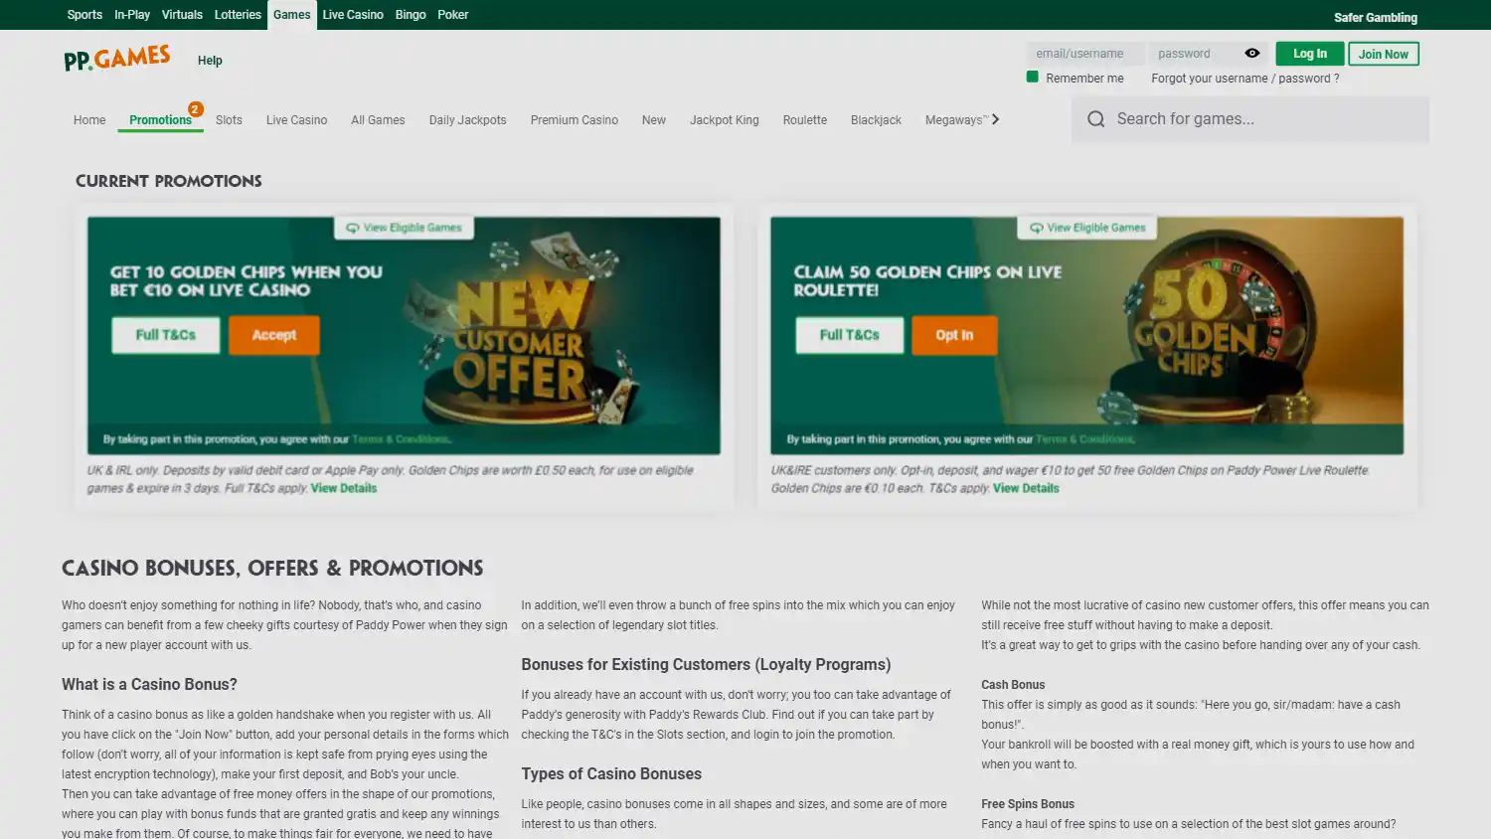Click the Bonuses for Existing Customers heading
Image resolution: width=1491 pixels, height=839 pixels.
[706, 665]
